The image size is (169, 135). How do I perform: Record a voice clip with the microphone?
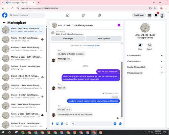pyautogui.click(x=52, y=124)
